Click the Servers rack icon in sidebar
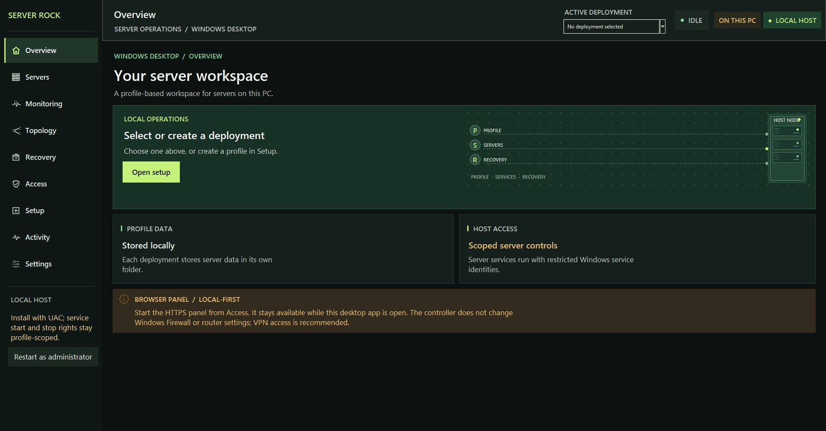This screenshot has height=431, width=826. [x=16, y=77]
